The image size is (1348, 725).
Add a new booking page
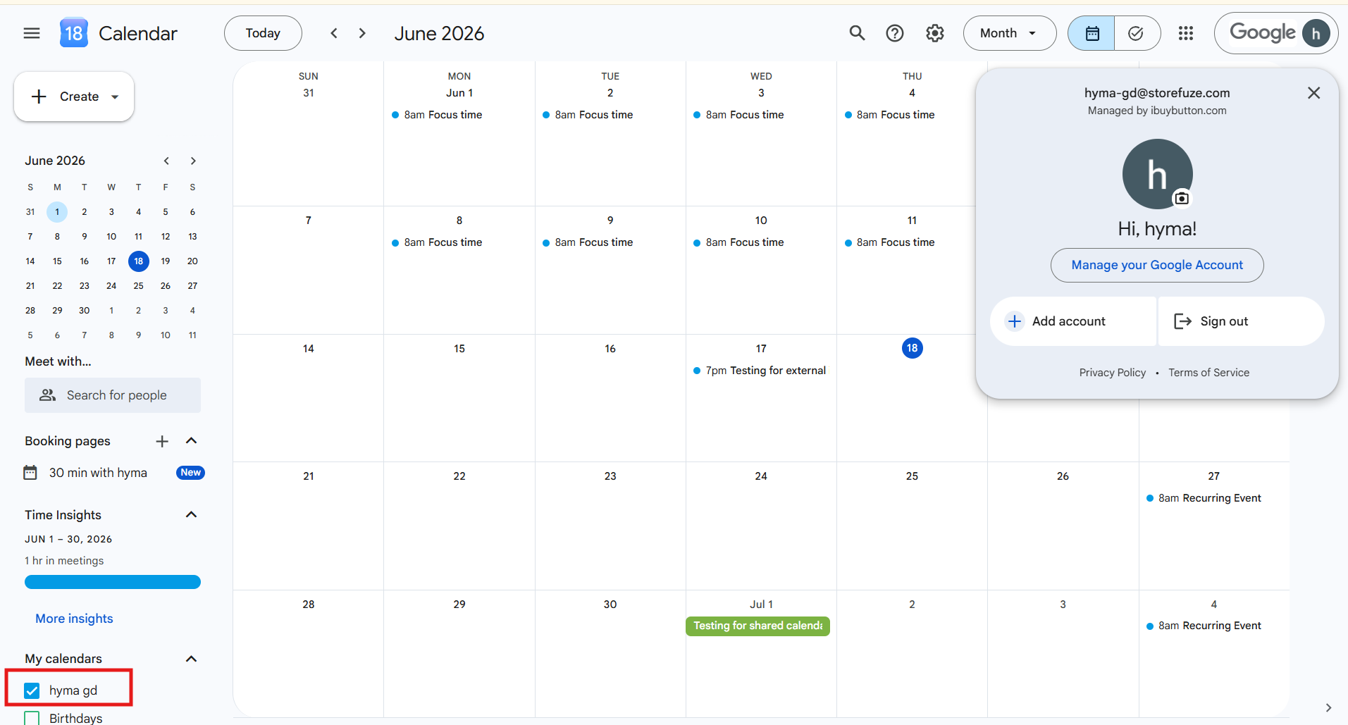pos(162,441)
